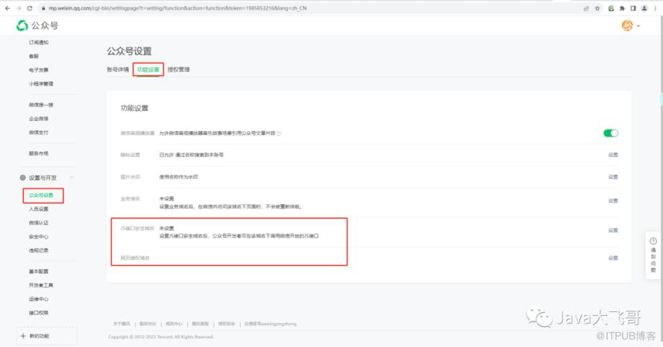Click 设置 link for 网页授权域名
This screenshot has width=663, height=347.
tap(613, 258)
